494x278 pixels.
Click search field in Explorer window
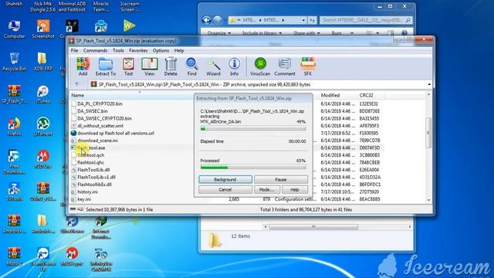tap(366, 20)
